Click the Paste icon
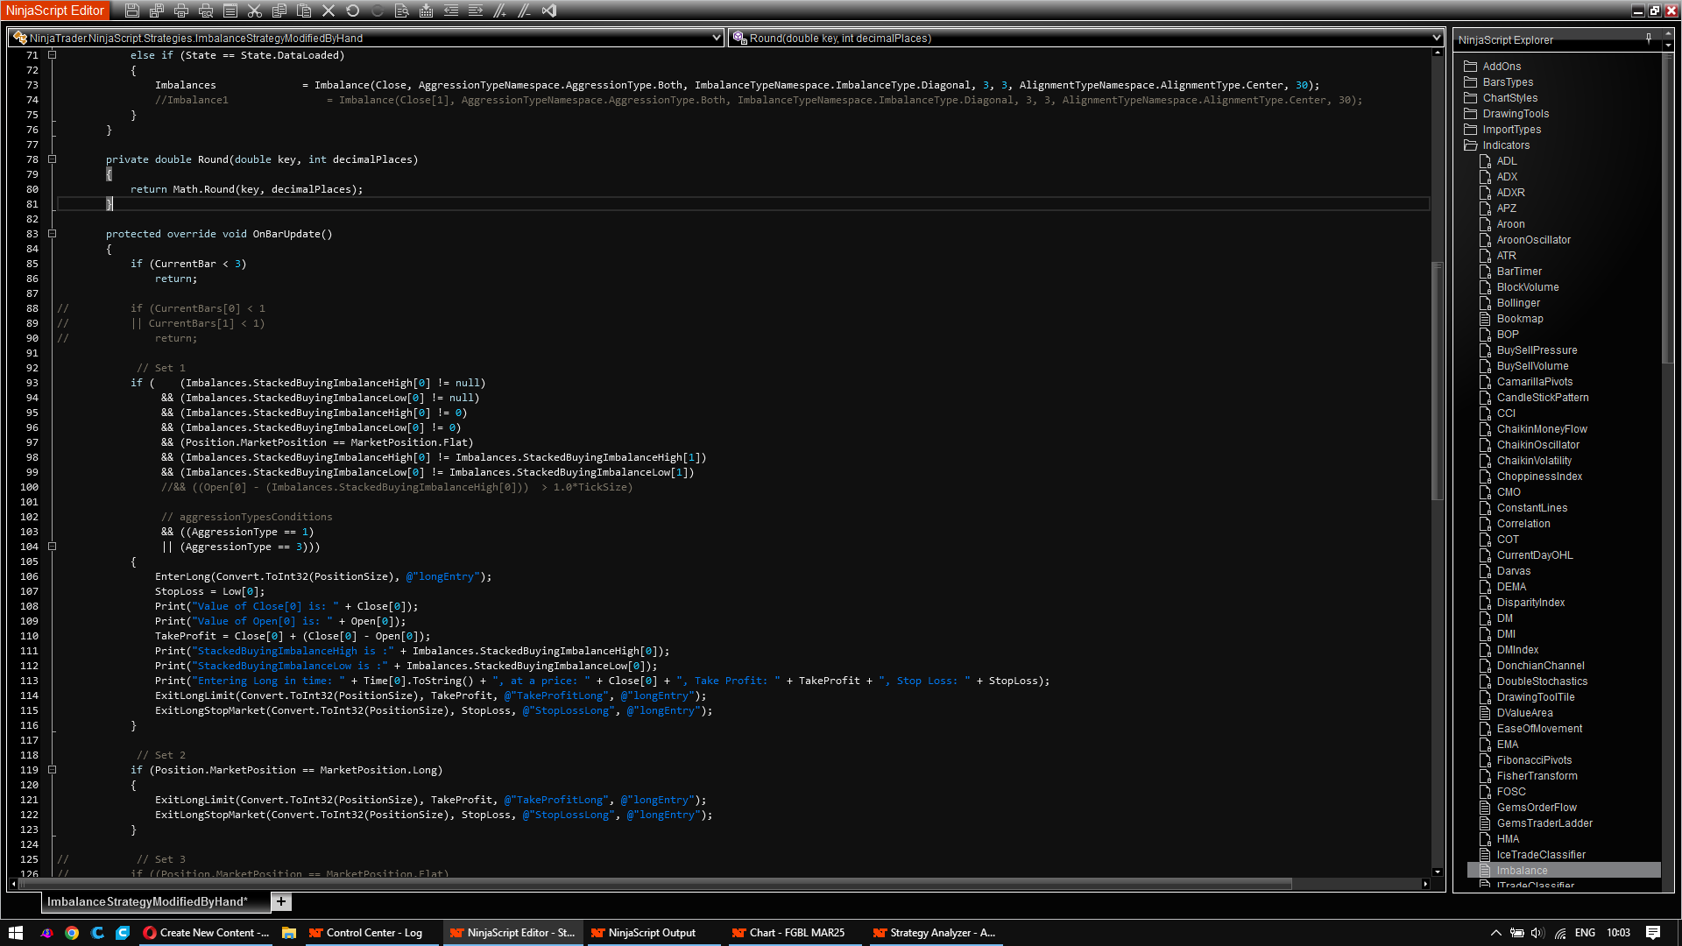Screen dimensions: 1682x946 pyautogui.click(x=304, y=11)
